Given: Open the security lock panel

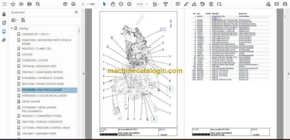Looking at the screenshot, I should coord(4,14).
